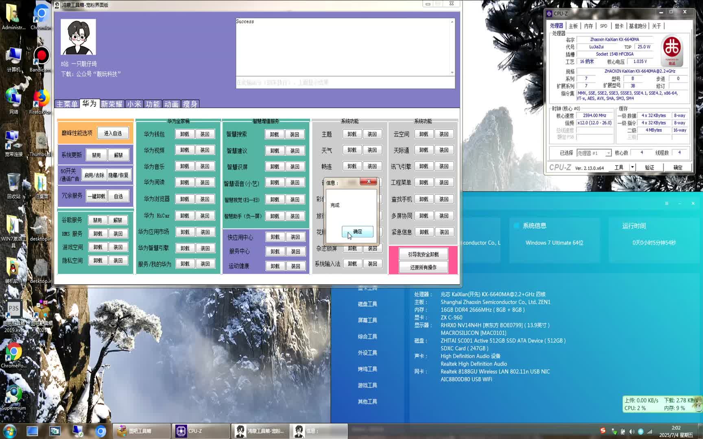
Task: Select the 回收站 recycle bin icon
Action: coord(13,186)
